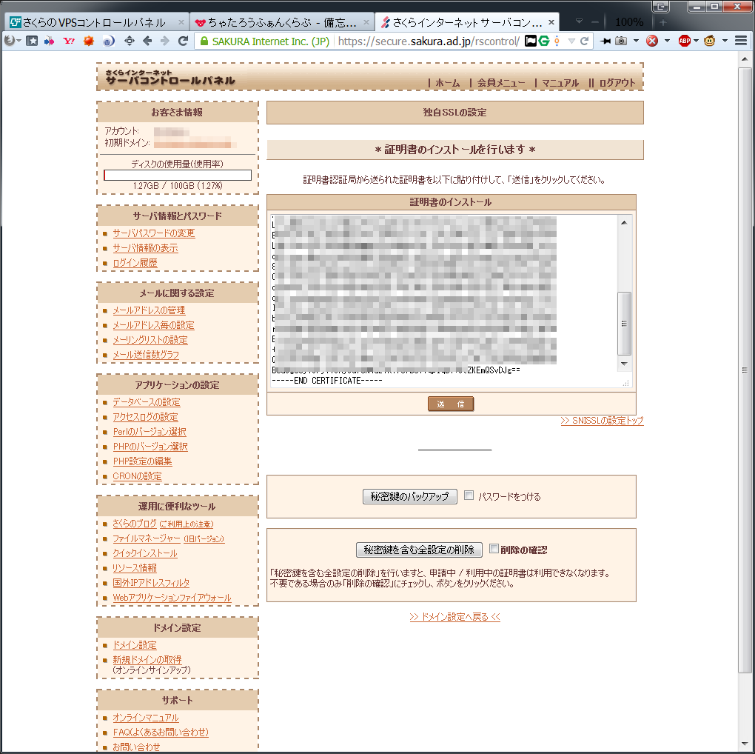This screenshot has width=755, height=754.
Task: Click the disk usage progress bar
Action: tap(178, 175)
